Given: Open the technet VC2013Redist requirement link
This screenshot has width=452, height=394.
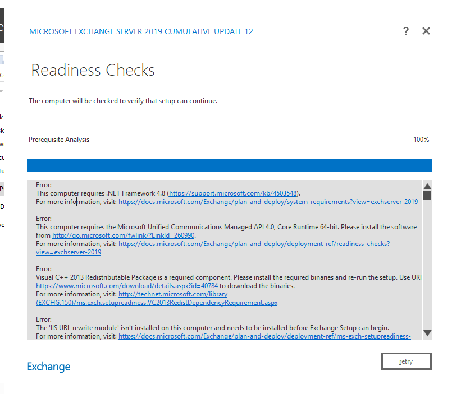Looking at the screenshot, I should click(157, 303).
